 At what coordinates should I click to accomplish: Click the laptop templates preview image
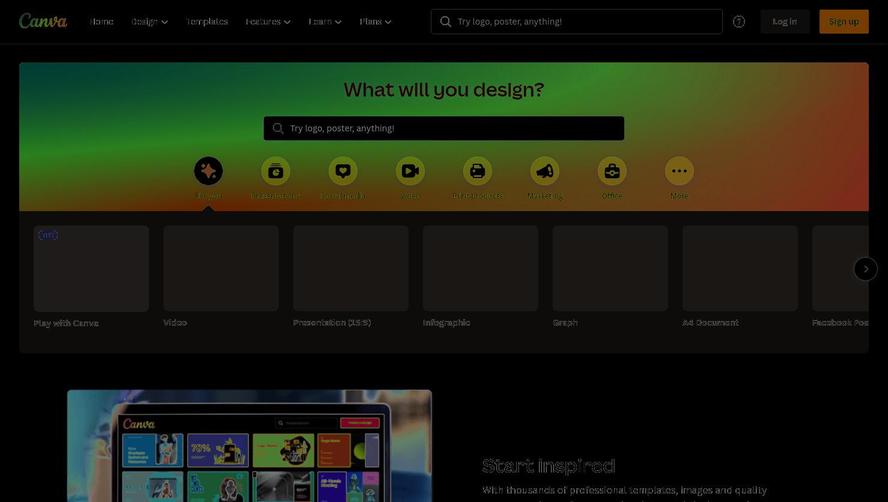point(249,446)
